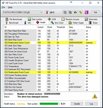This screenshot has height=108, width=103.
Task: Select the Seek Error Rate row
Action: point(50,46)
